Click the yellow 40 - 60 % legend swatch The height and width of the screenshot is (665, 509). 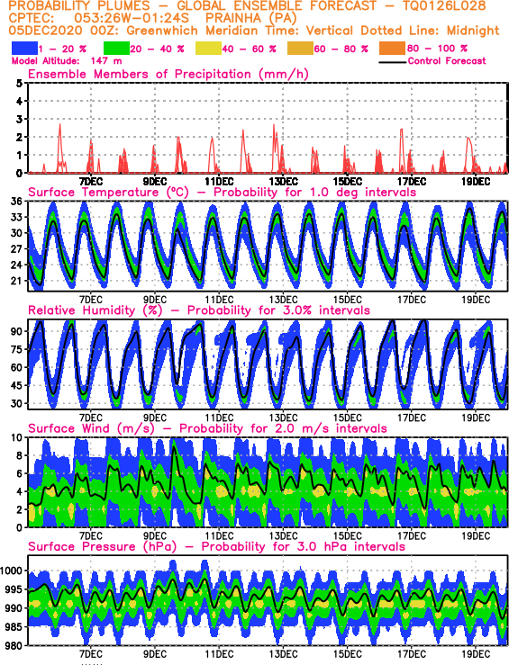click(208, 49)
